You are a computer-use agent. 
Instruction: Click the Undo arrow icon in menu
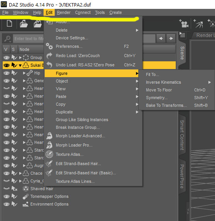(49, 65)
